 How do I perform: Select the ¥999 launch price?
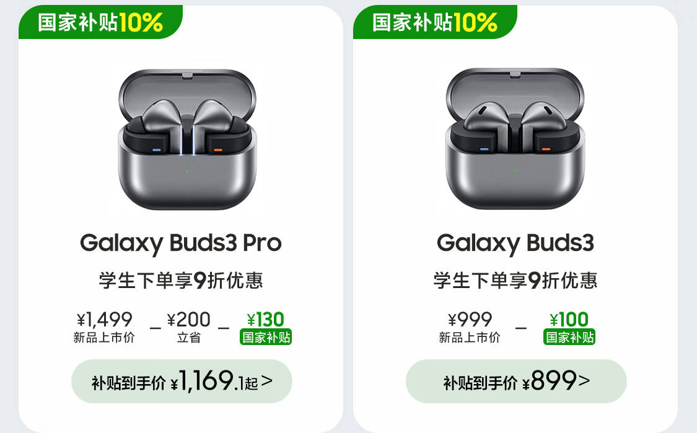[470, 320]
